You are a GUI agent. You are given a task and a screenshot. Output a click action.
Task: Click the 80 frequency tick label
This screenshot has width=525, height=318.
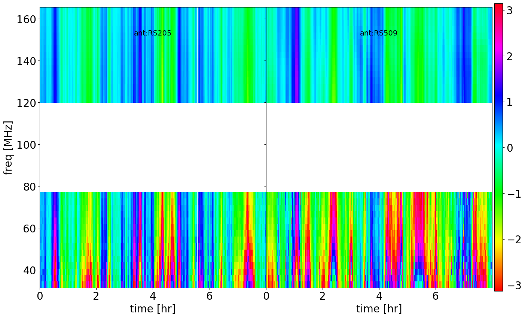pos(29,186)
